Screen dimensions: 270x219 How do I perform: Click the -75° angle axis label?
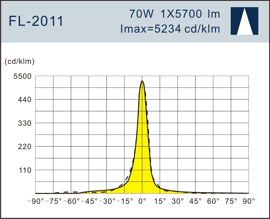[54, 202]
